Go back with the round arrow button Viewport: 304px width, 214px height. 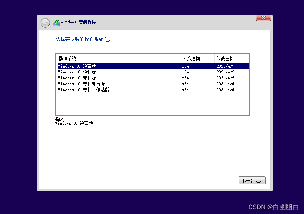point(45,23)
